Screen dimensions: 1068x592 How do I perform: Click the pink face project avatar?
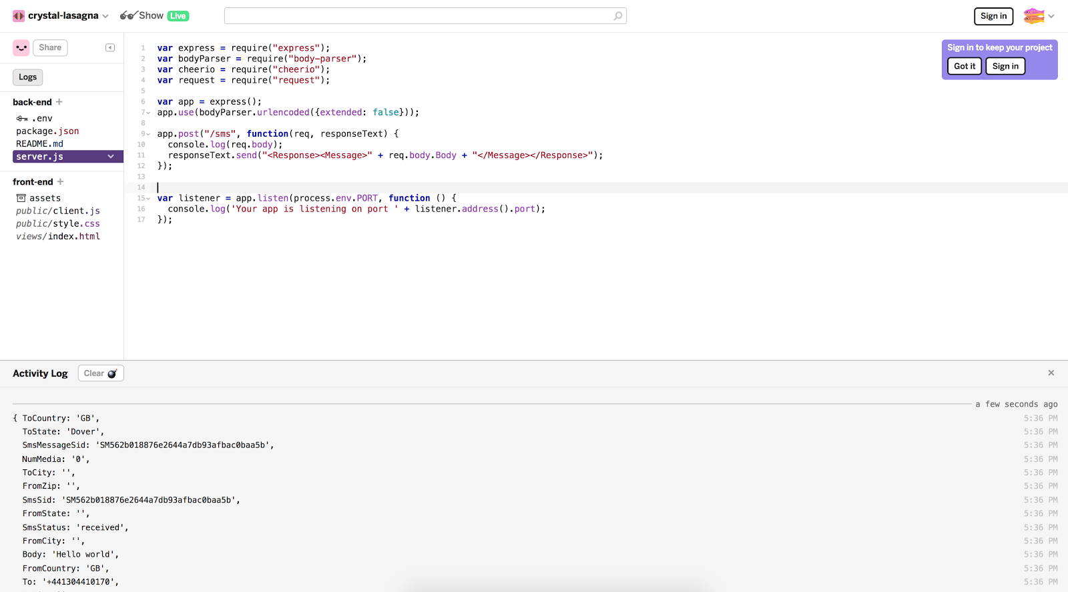21,47
